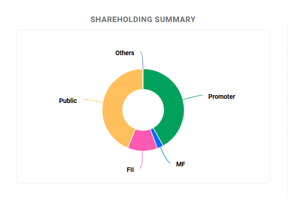Click the white donut chart center
Image resolution: width=288 pixels, height=205 pixels.
coord(143,110)
